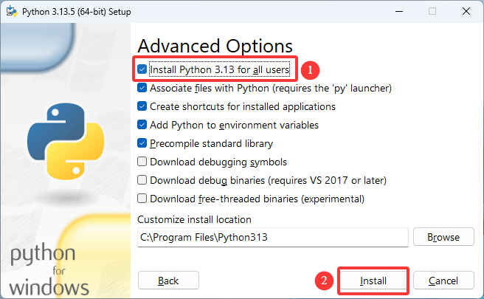Click the Python installer icon in title bar
Screen dimensions: 484x299
(x=12, y=11)
